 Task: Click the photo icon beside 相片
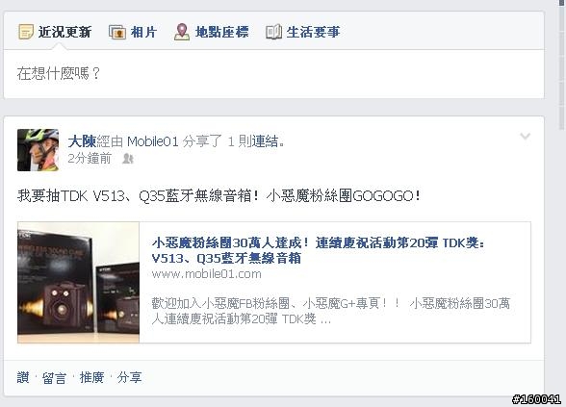[x=117, y=32]
